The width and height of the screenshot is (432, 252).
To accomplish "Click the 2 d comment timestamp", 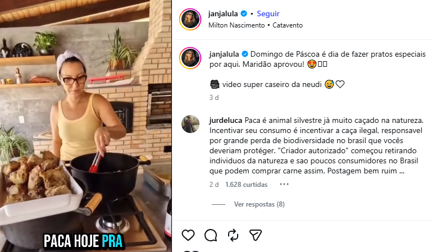I will [x=214, y=184].
